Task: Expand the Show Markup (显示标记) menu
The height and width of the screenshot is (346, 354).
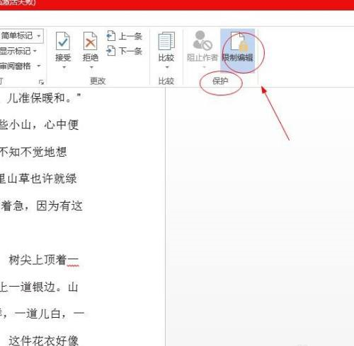Action: (18, 51)
